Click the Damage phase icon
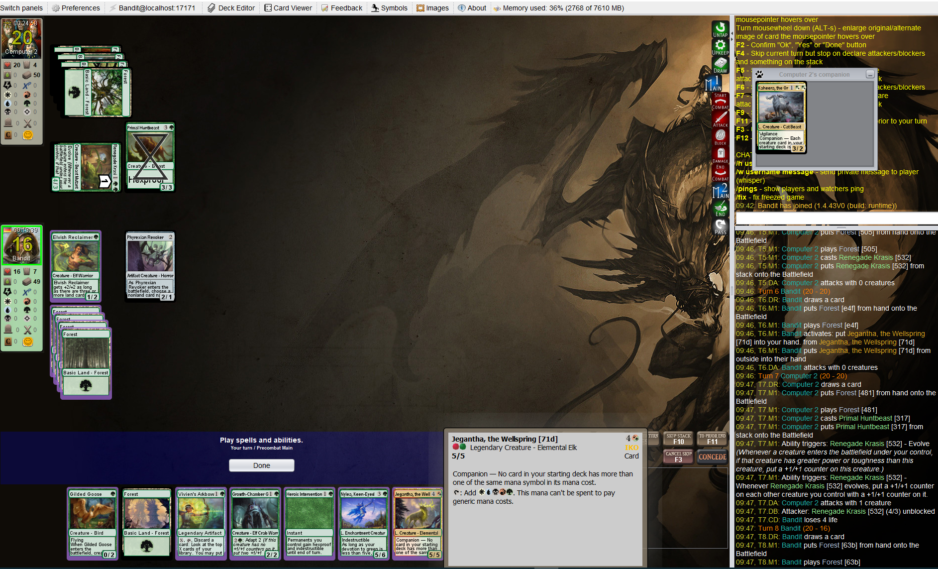The width and height of the screenshot is (938, 569). tap(720, 155)
